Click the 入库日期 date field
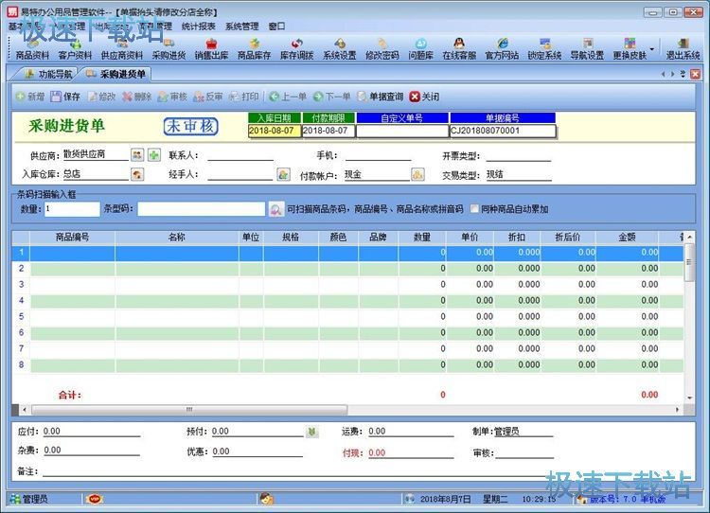Viewport: 710px width, 513px height. 275,131
